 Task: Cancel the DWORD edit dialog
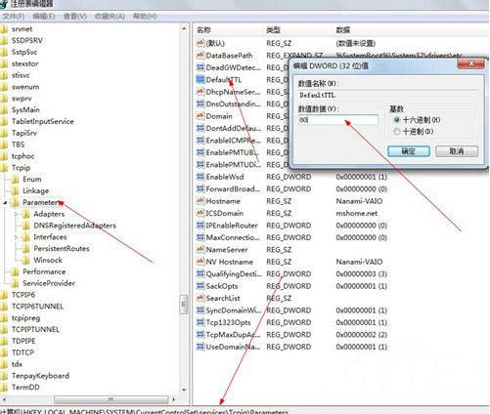457,151
